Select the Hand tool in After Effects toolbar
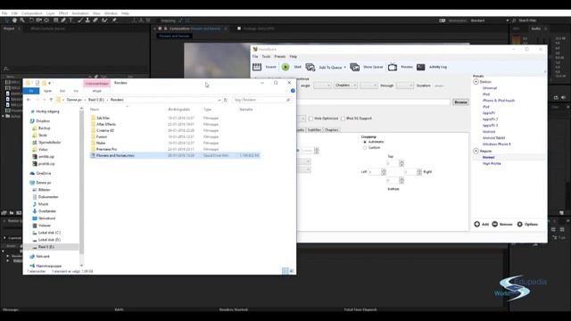This screenshot has width=571, height=321. [14, 21]
